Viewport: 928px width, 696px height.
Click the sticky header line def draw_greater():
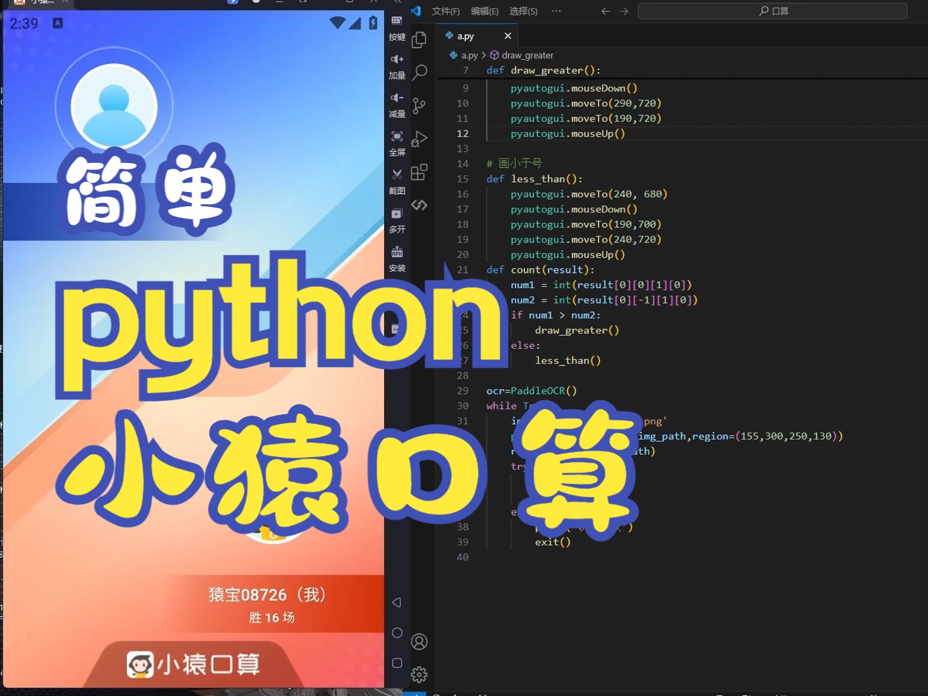[543, 70]
